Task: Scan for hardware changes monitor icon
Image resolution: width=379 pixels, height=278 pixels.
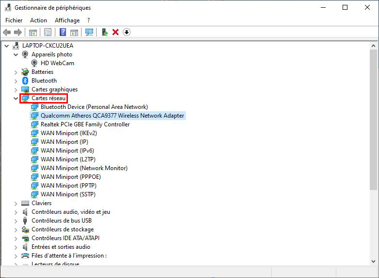Action: click(89, 32)
